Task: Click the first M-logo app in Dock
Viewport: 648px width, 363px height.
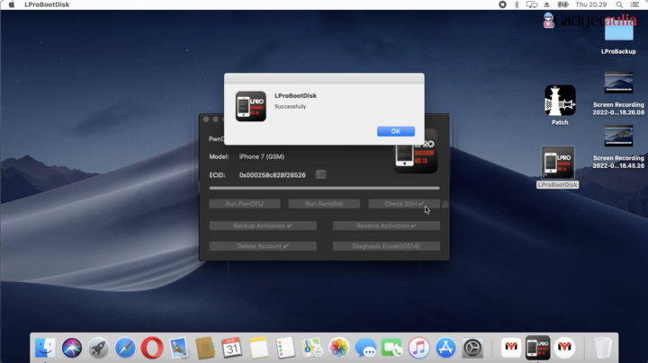Action: tap(511, 348)
